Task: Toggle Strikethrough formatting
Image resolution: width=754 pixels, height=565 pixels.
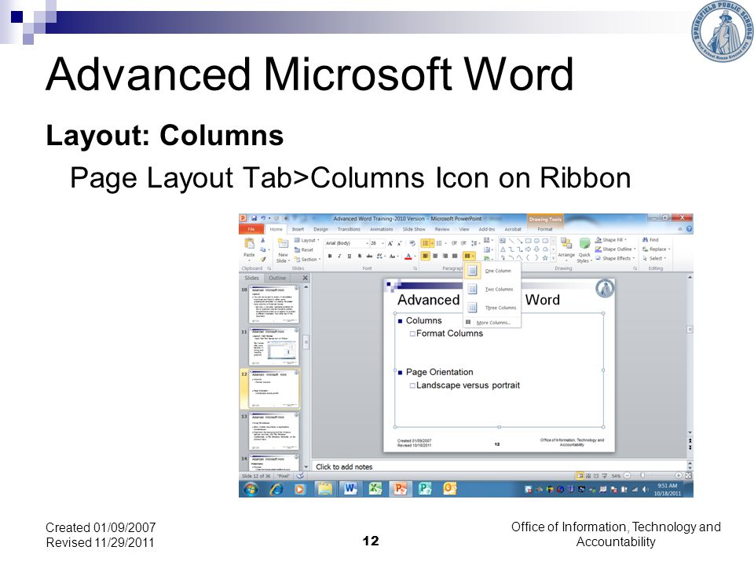Action: click(369, 256)
